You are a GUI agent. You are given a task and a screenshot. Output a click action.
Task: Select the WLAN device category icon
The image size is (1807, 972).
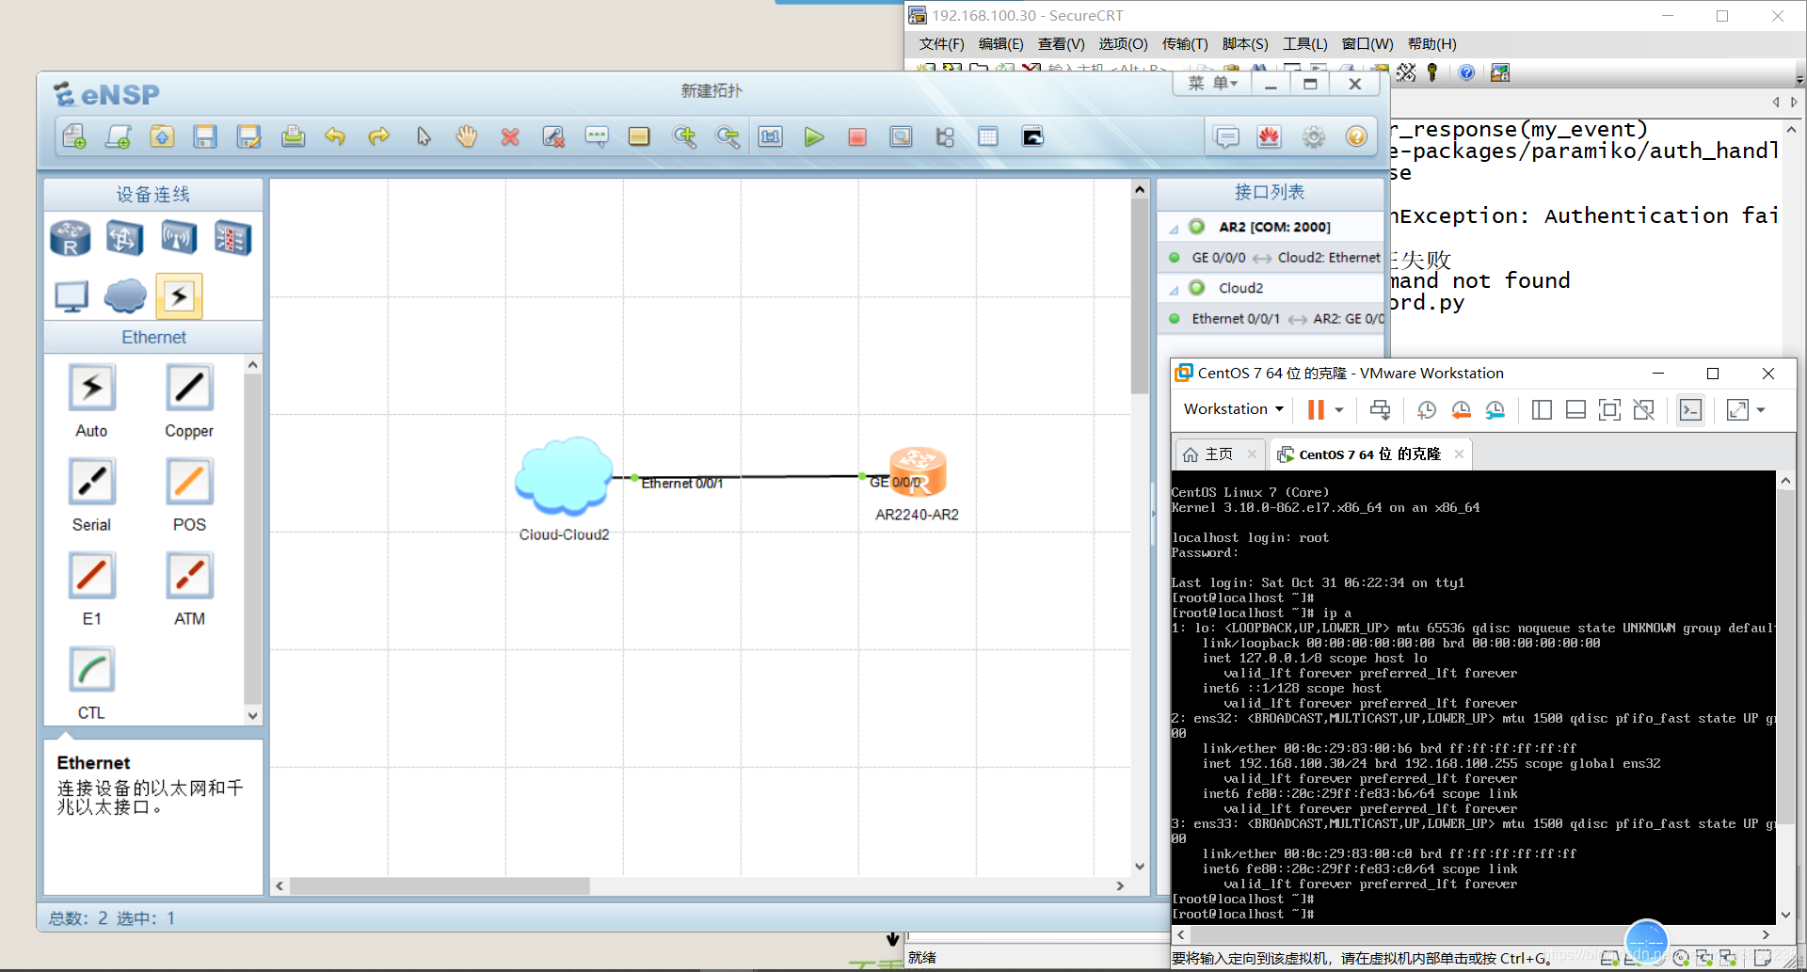(x=178, y=238)
